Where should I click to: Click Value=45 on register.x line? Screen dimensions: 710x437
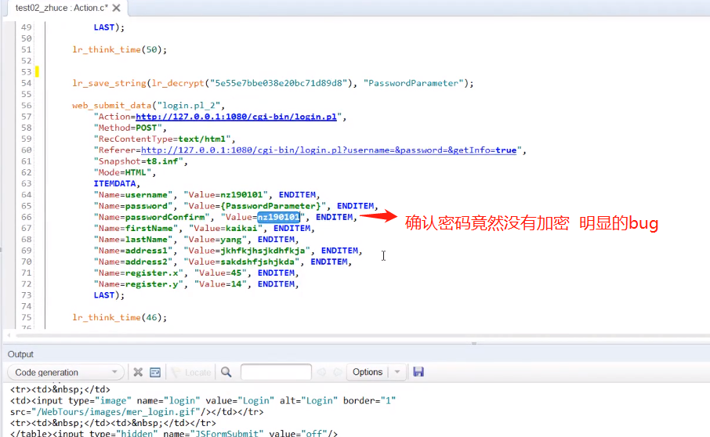(x=220, y=273)
